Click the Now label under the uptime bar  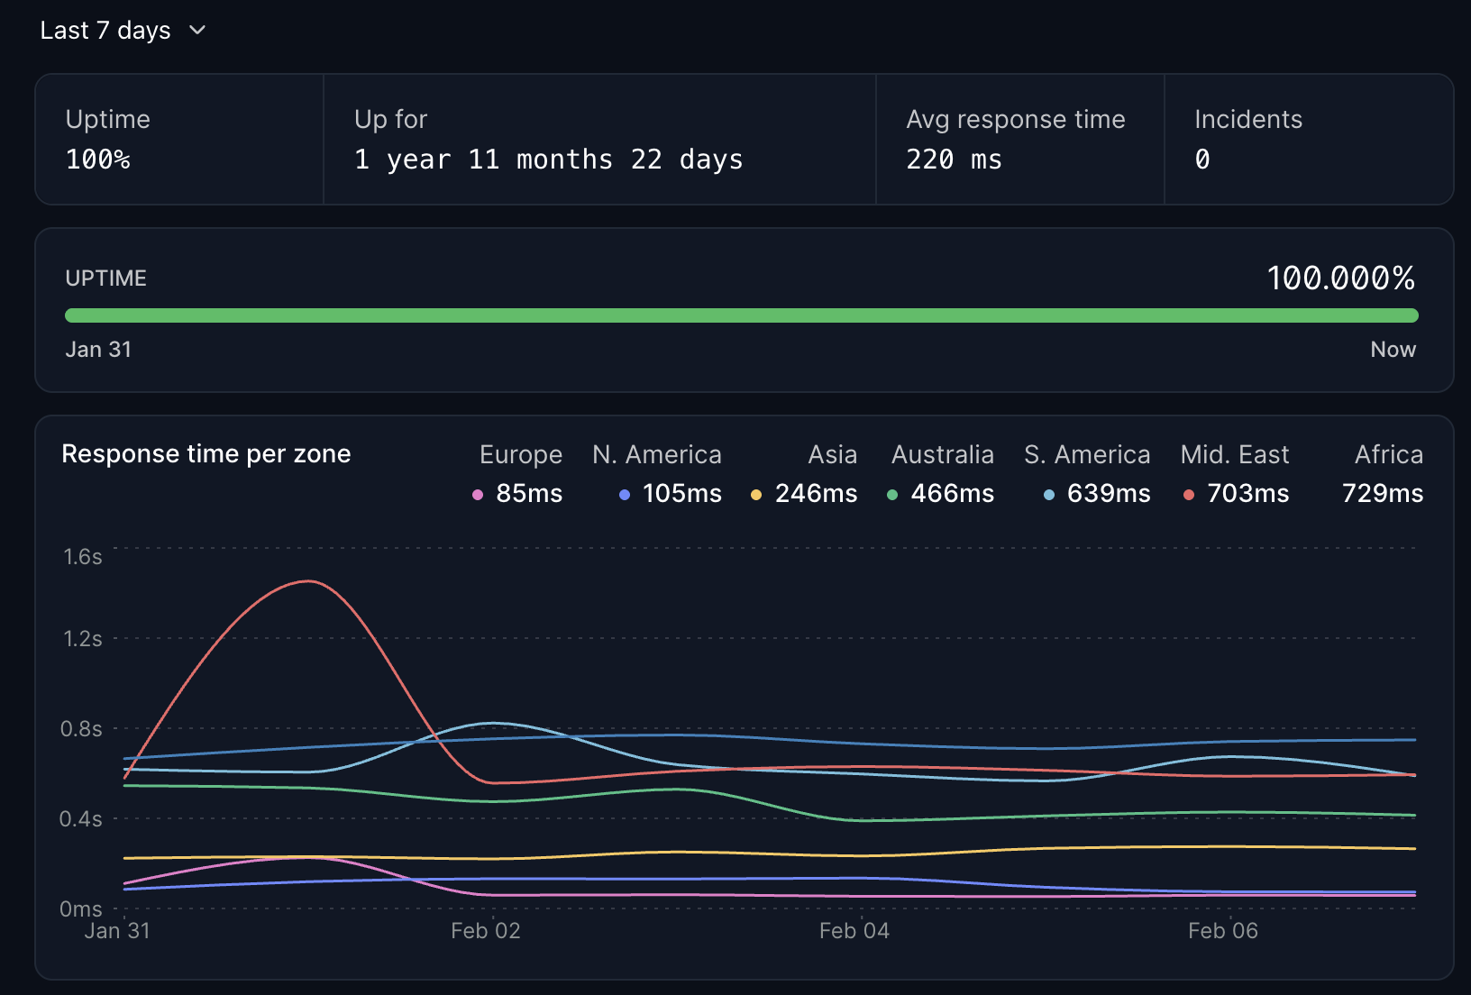[x=1393, y=350]
